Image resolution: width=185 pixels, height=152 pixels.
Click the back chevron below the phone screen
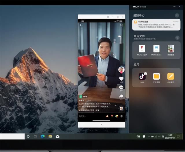(x=101, y=125)
